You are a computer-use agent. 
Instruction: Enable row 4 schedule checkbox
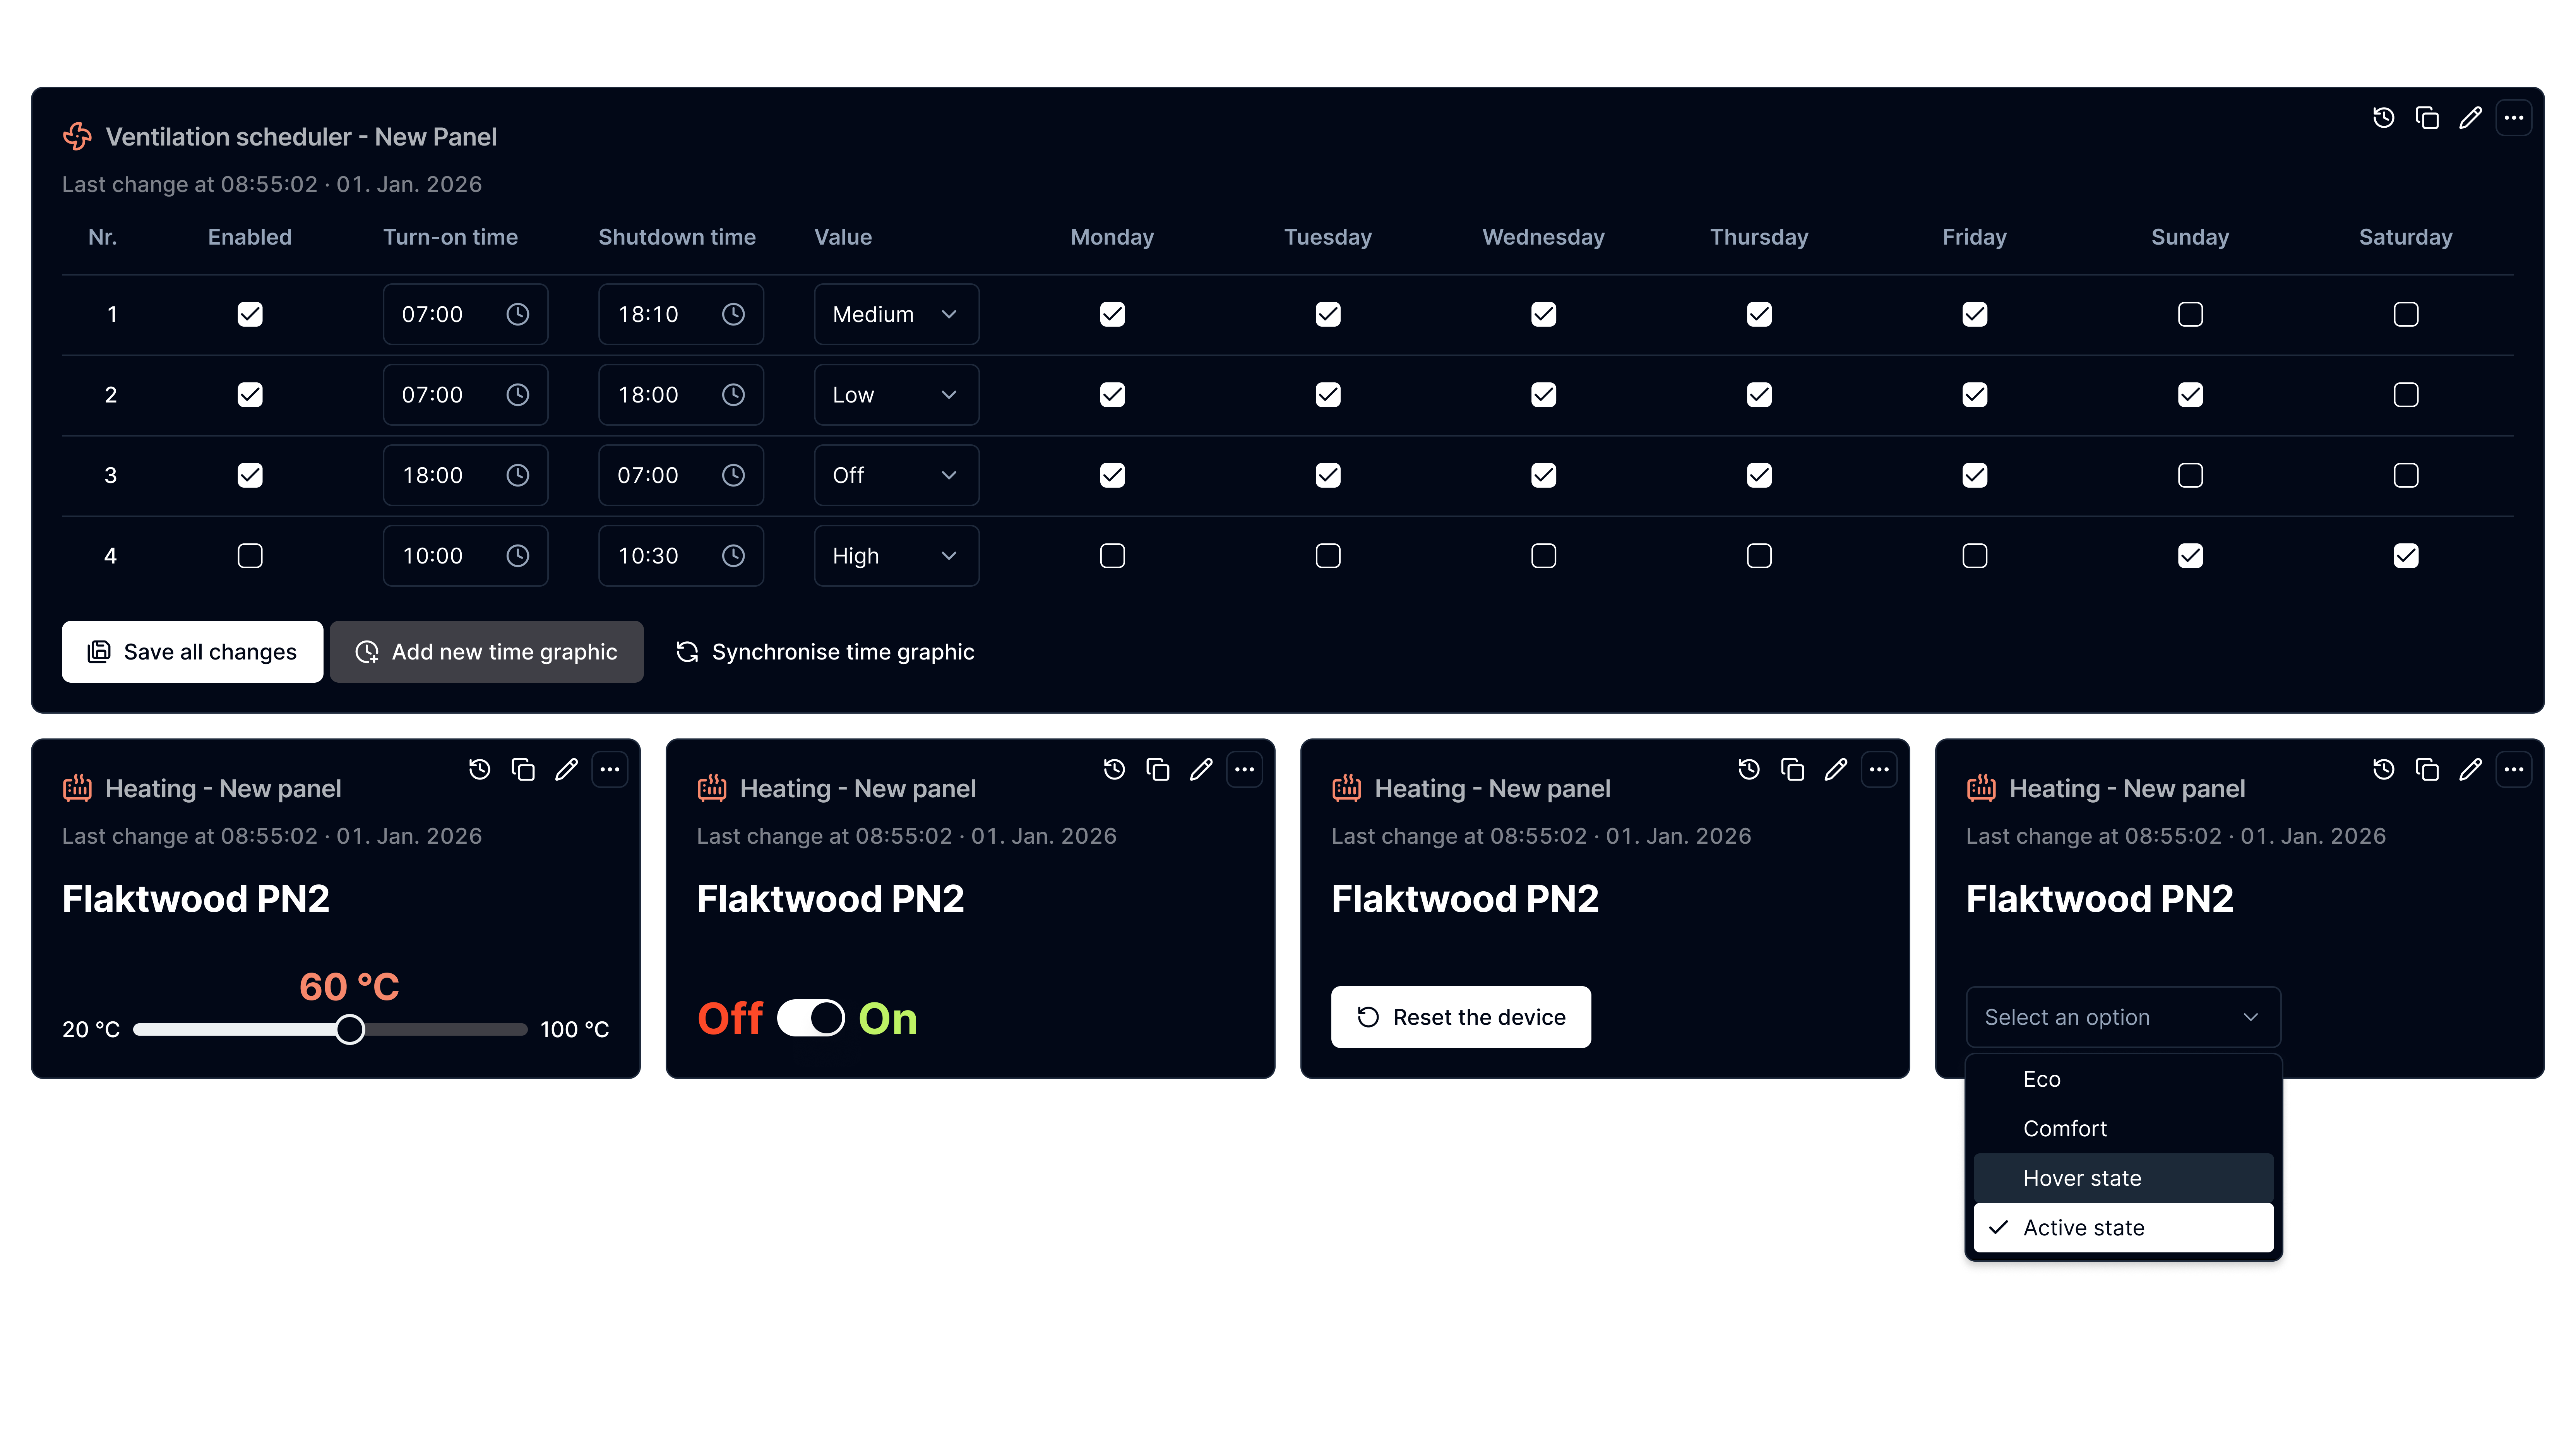point(250,556)
